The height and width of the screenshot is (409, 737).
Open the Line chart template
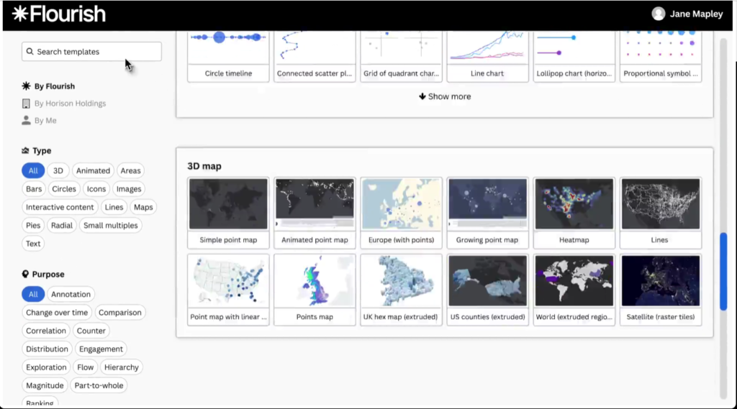487,56
